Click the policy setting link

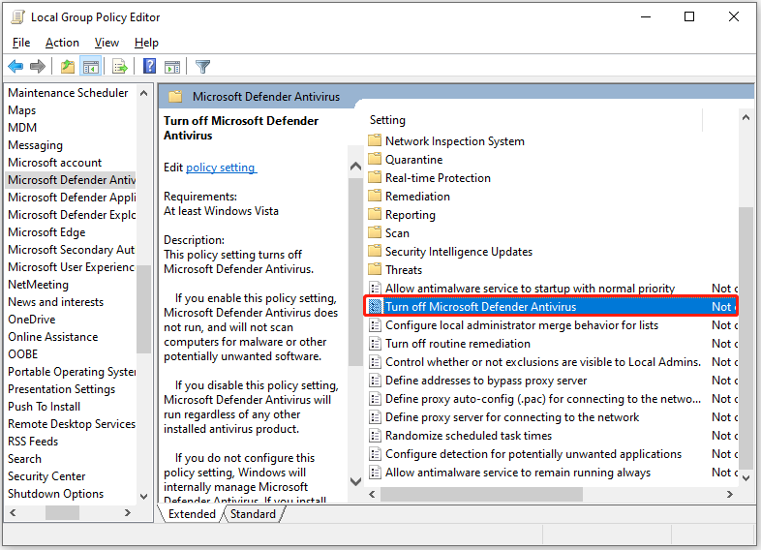[222, 168]
